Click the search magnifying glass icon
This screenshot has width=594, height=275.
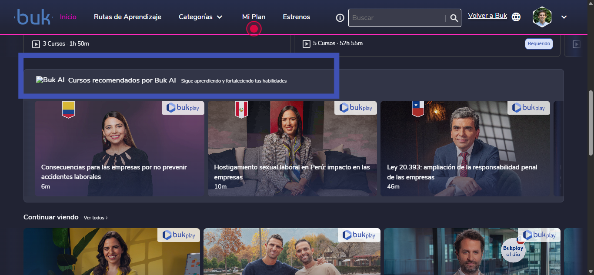[x=454, y=18]
